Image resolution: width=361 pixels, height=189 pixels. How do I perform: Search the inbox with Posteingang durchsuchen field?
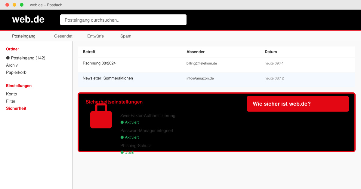point(123,20)
